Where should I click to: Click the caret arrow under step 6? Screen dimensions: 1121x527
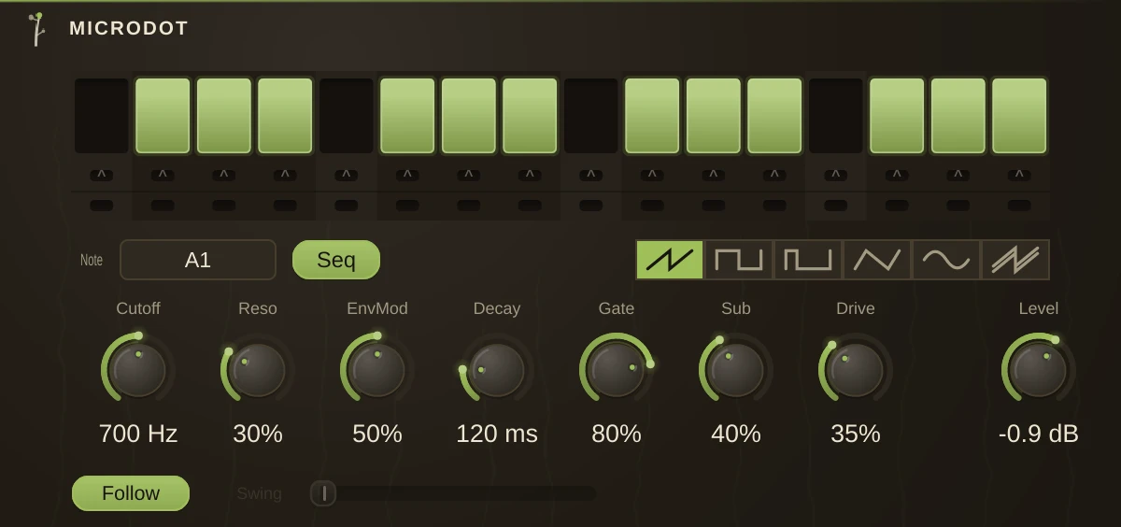tap(407, 175)
